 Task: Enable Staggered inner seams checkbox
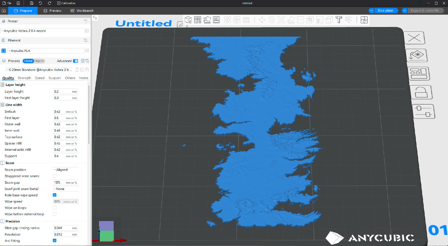55,176
